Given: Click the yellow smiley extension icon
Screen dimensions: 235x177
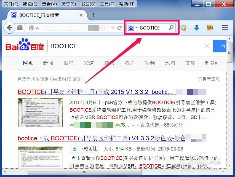Looking at the screenshot, I should [183, 28].
